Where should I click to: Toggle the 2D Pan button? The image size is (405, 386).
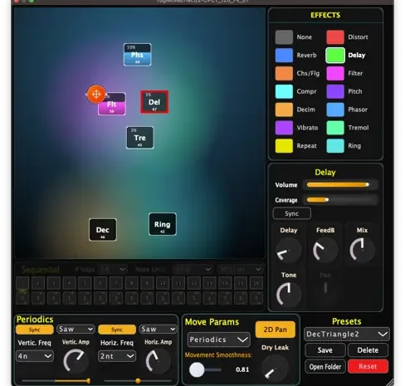275,330
